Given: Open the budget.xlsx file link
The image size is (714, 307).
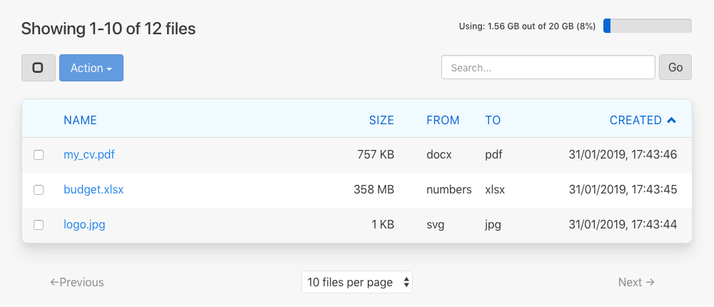Looking at the screenshot, I should [94, 190].
